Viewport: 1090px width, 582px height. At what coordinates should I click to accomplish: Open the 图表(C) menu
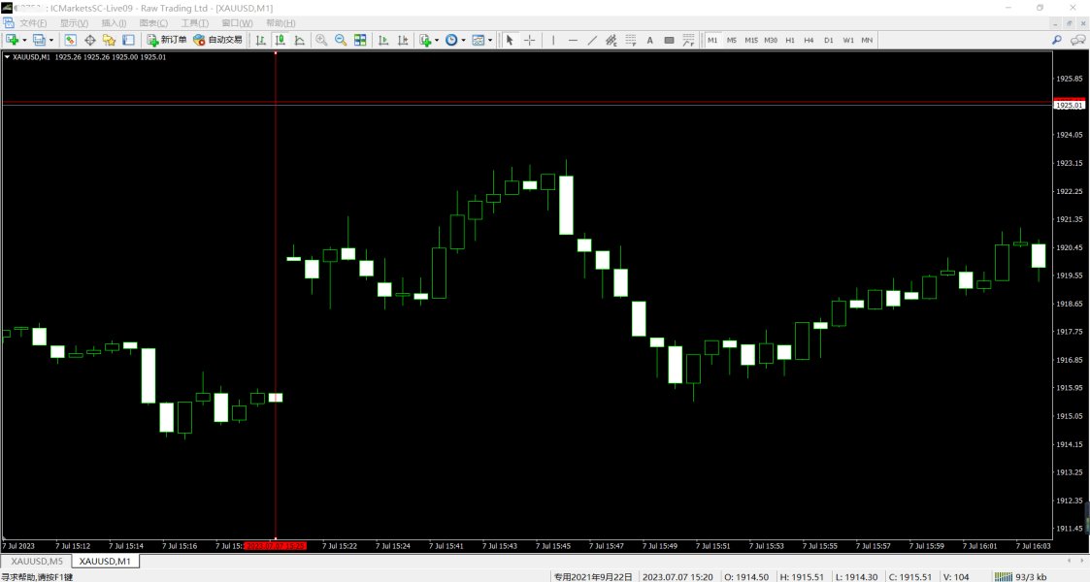[153, 23]
